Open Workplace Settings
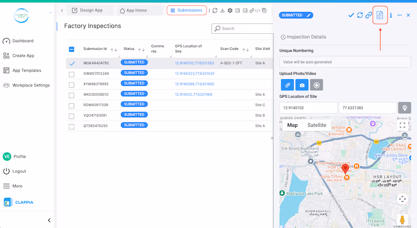 (27, 85)
